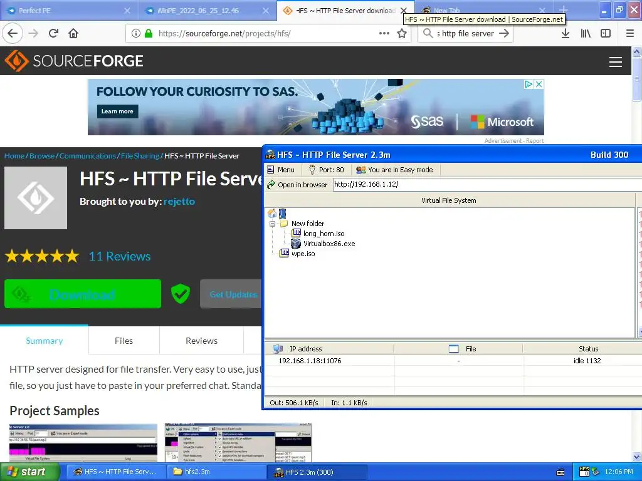This screenshot has width=642, height=481.
Task: Click the AdChoices triangle icon
Action: (529, 84)
